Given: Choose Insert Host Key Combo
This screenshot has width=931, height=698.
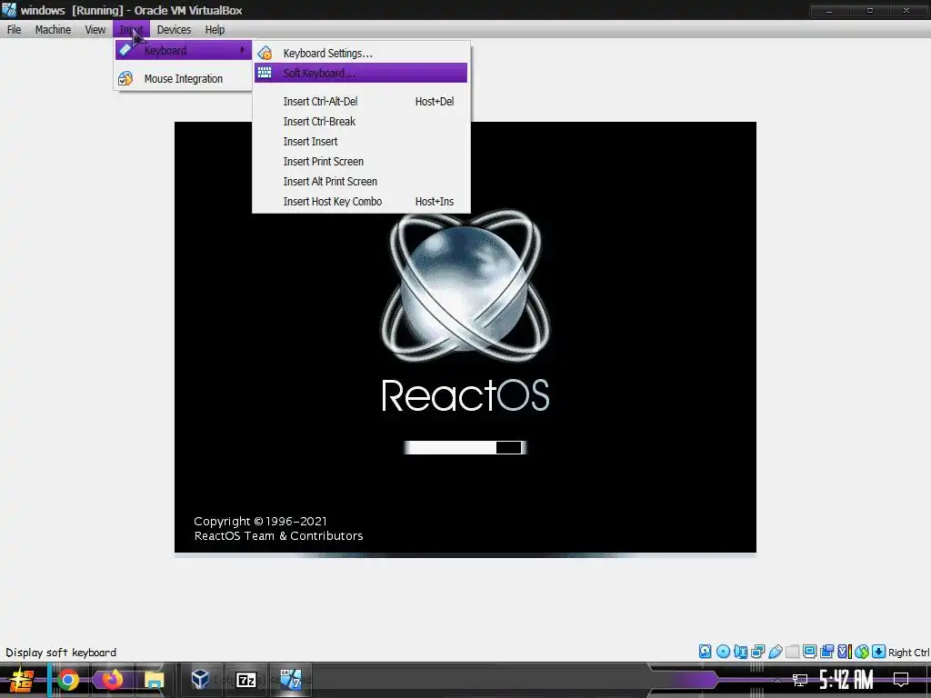Looking at the screenshot, I should [361, 202].
